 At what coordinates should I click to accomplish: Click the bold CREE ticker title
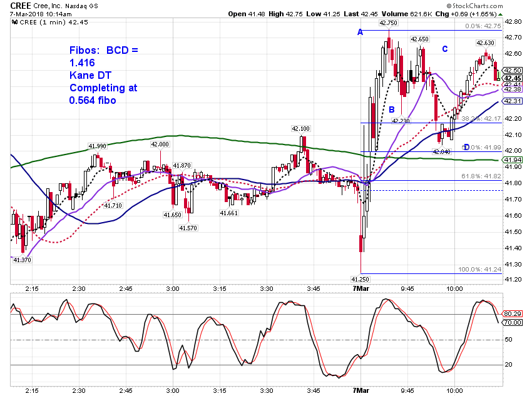[x=21, y=6]
